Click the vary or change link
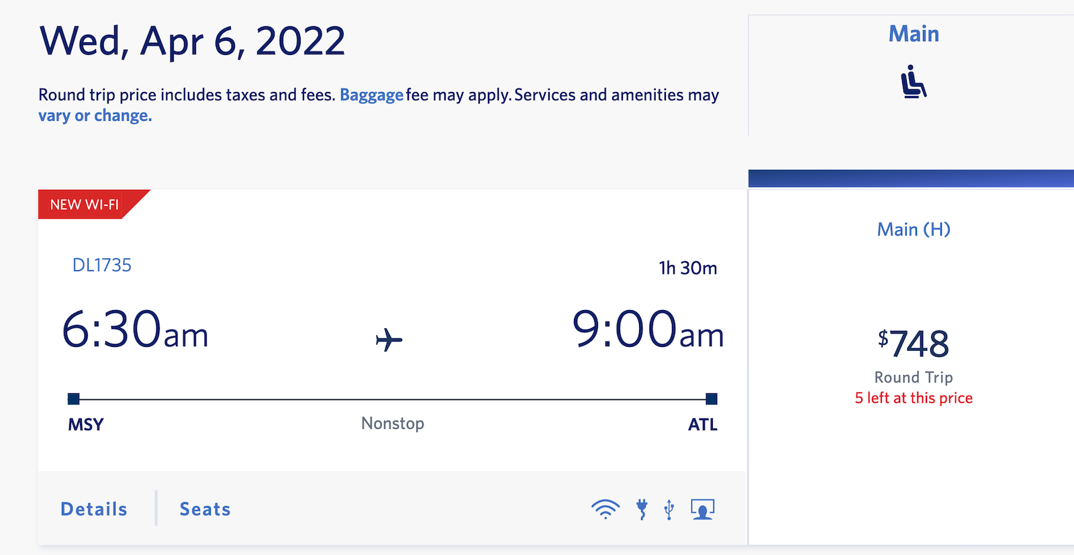Image resolution: width=1074 pixels, height=555 pixels. click(x=94, y=115)
